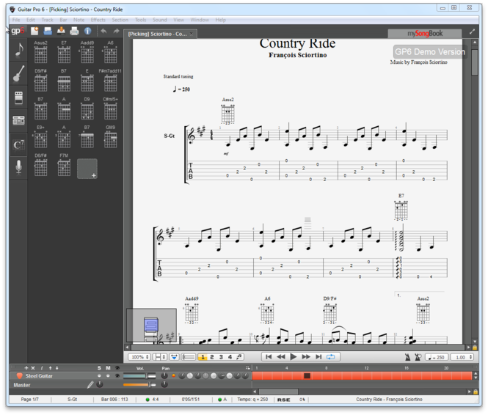Click the delete track X icon
488x415 pixels.
[x=33, y=368]
